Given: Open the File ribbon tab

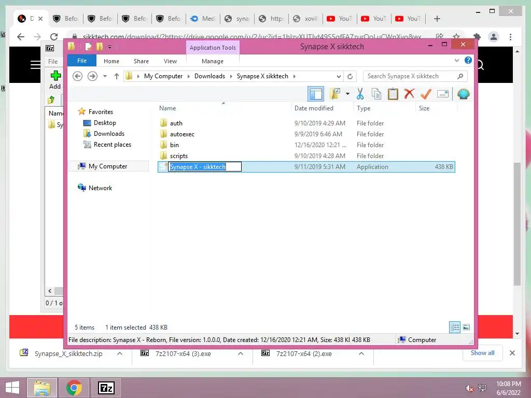Looking at the screenshot, I should click(82, 61).
